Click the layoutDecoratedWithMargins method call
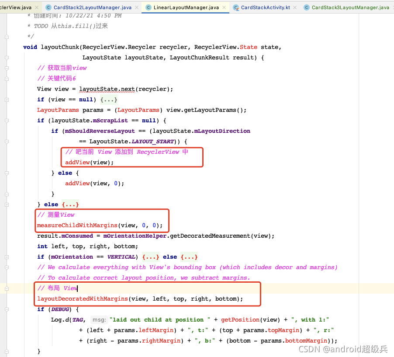 (x=83, y=299)
